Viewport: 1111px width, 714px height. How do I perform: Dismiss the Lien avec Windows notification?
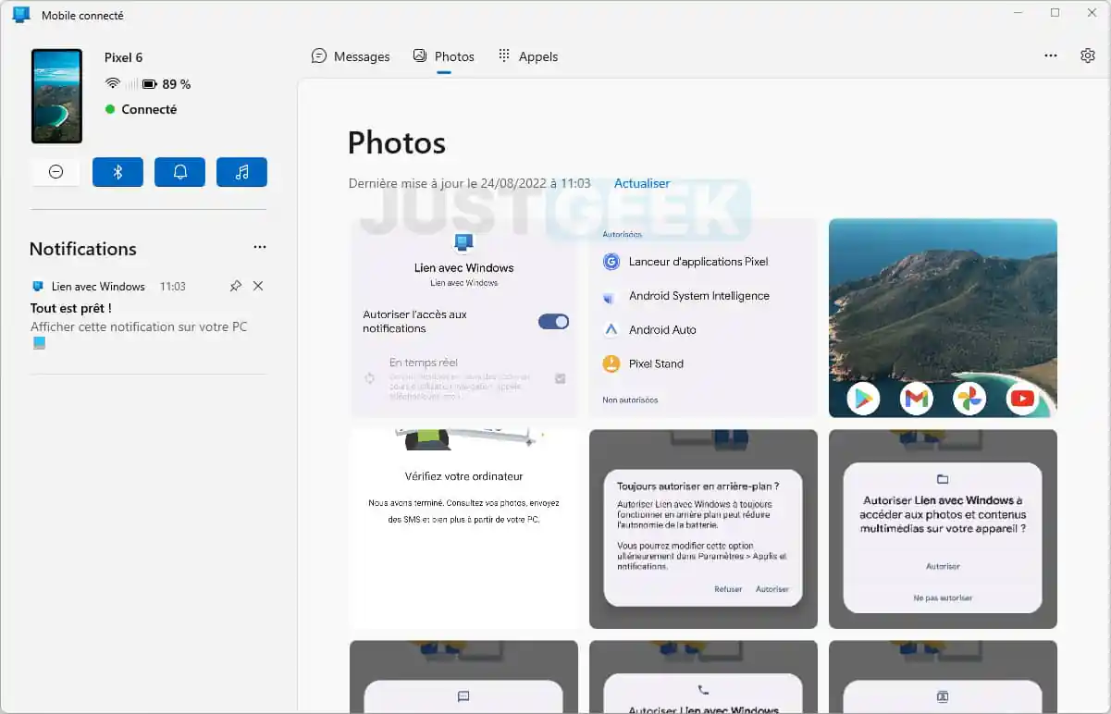tap(258, 286)
